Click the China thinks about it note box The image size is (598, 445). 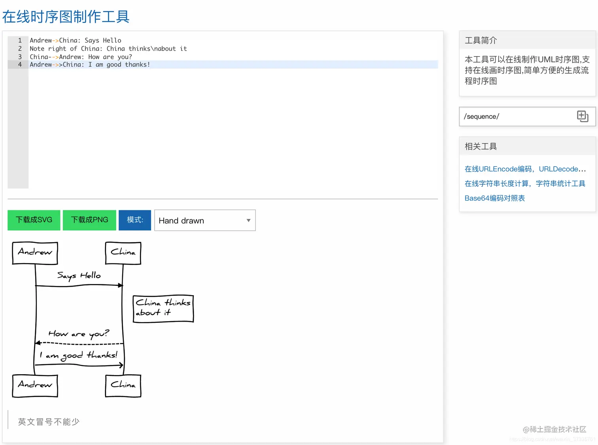click(163, 308)
